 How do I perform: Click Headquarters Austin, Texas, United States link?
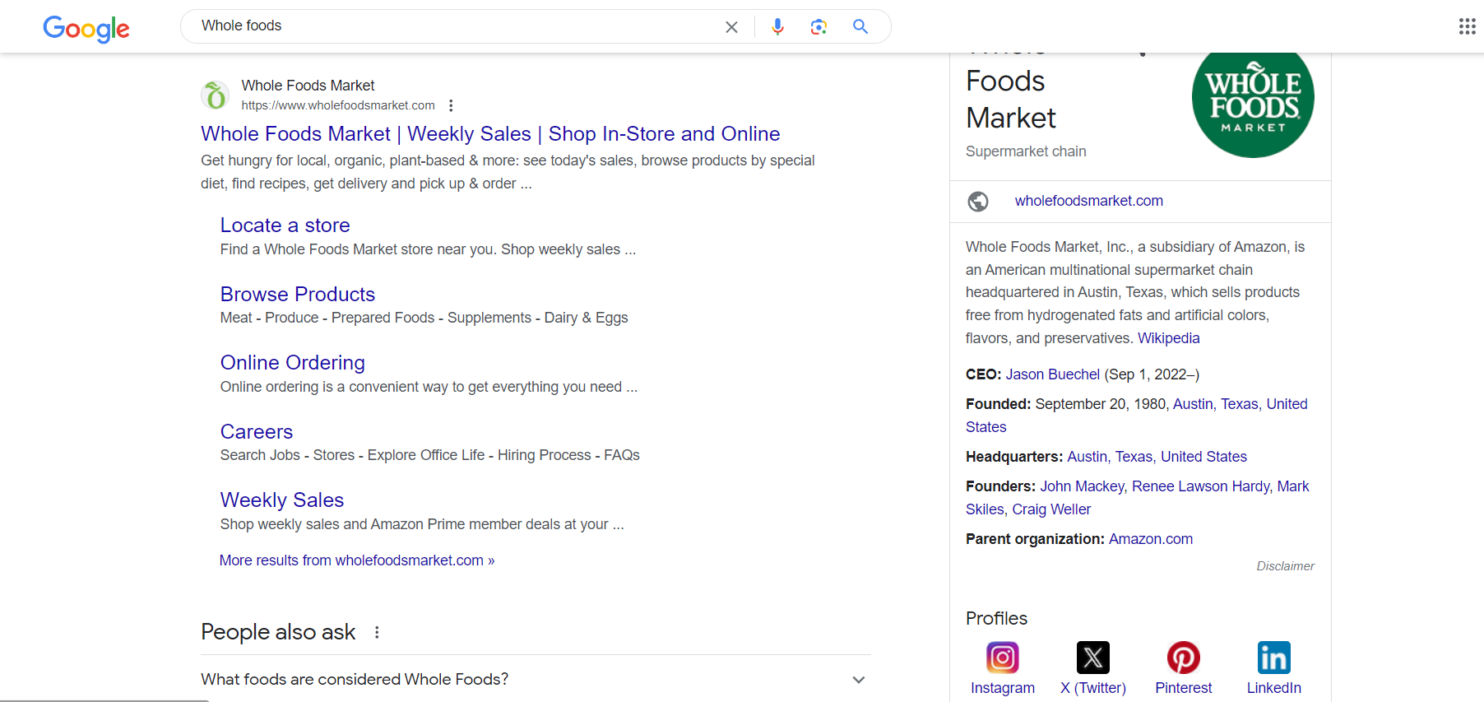coord(1157,457)
